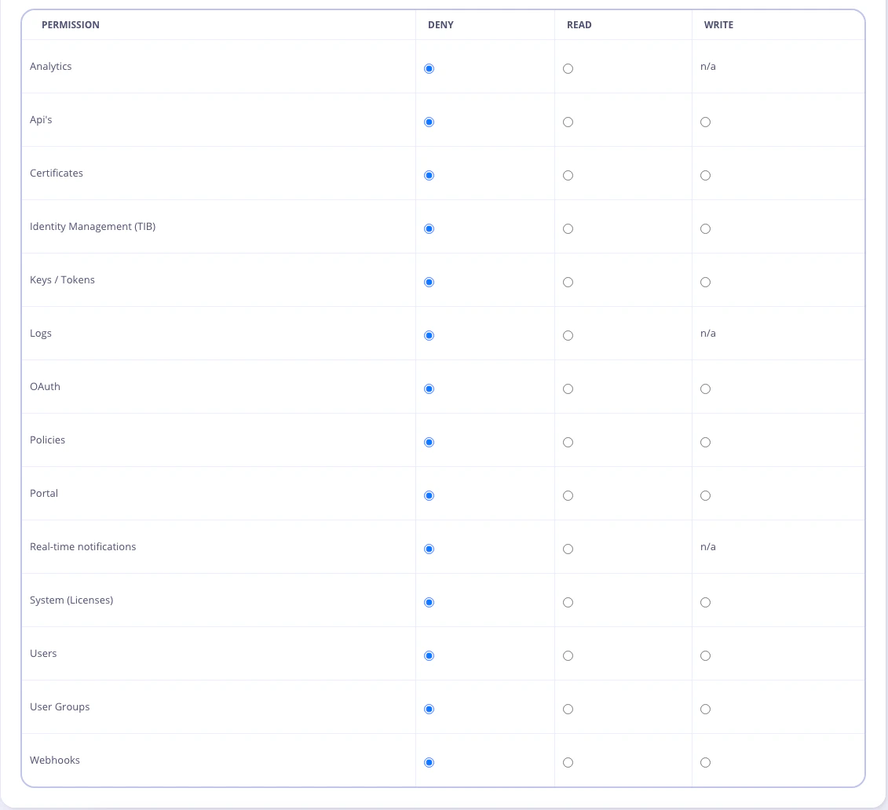
Task: Set Logs permission to Read
Action: 568,335
